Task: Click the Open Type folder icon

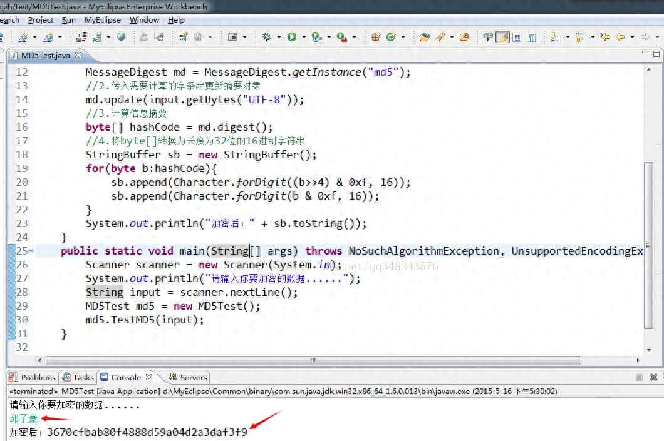Action: [x=425, y=38]
